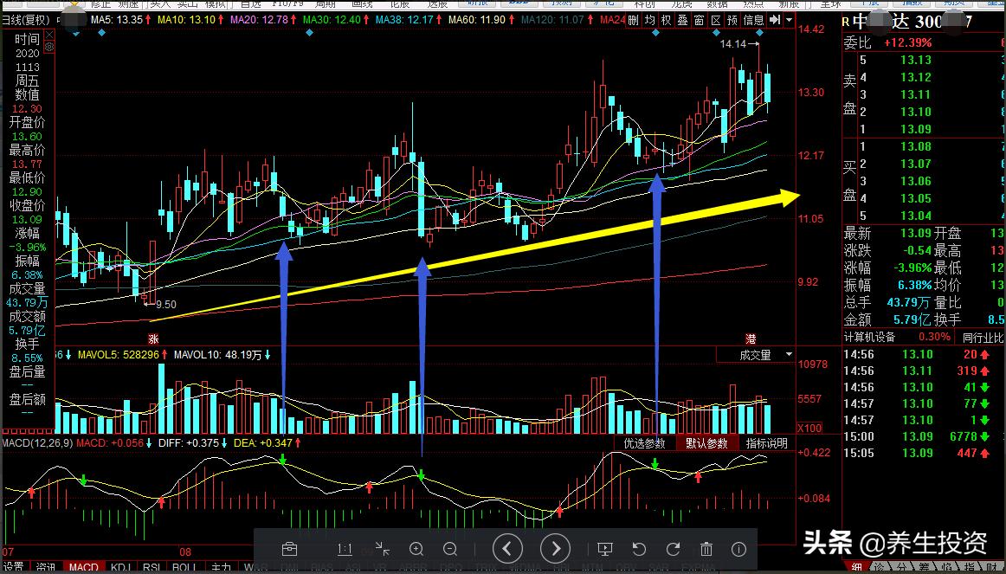Switch to the 设置 tab
Screen dimensions: 1006x574
click(x=14, y=568)
